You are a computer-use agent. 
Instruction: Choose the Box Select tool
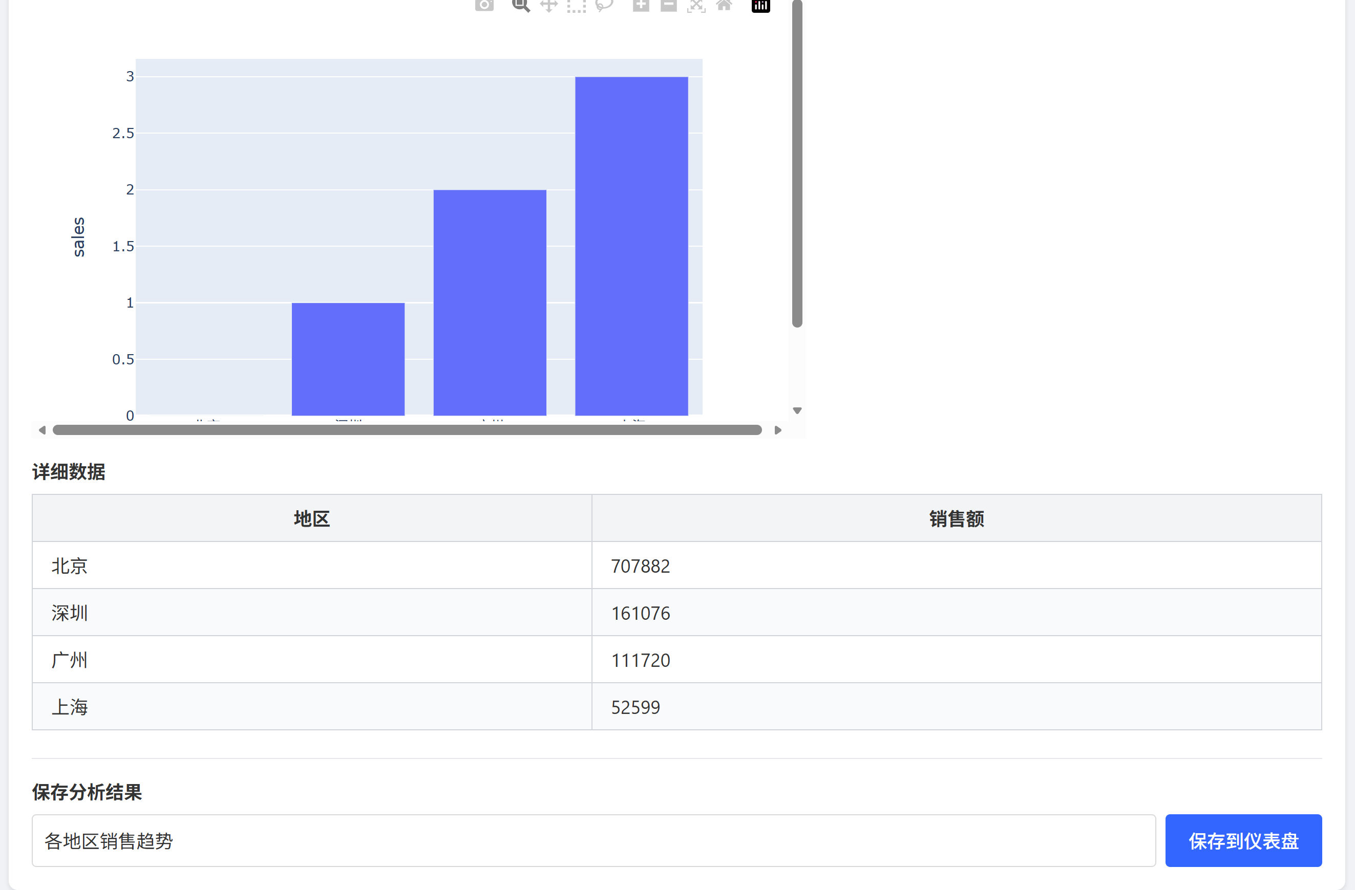tap(576, 6)
